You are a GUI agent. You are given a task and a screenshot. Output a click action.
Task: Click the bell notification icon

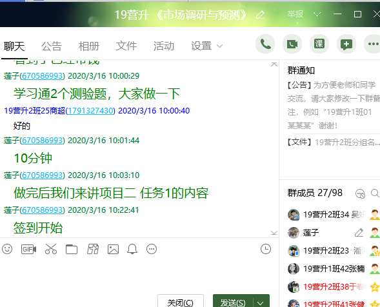coord(132,249)
